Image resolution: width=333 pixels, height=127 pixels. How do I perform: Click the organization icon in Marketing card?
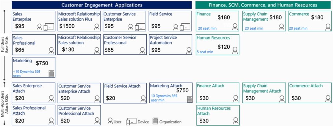(52, 74)
